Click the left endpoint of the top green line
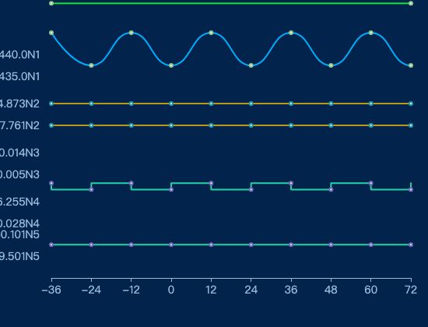The width and height of the screenshot is (428, 327). [51, 3]
